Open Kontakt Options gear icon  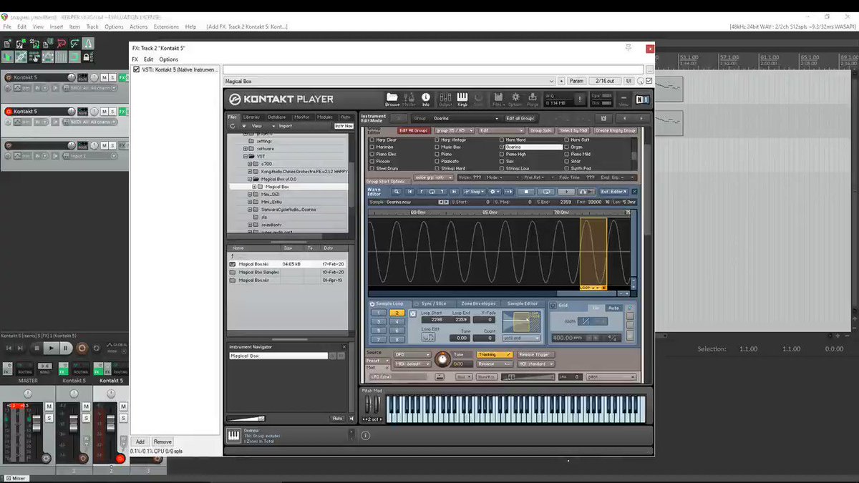[x=515, y=99]
